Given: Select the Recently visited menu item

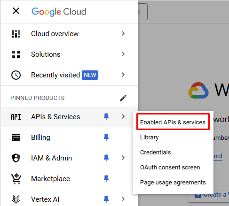Looking at the screenshot, I should click(x=70, y=75).
